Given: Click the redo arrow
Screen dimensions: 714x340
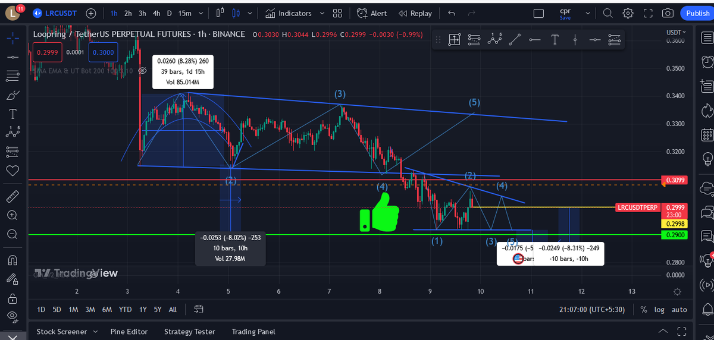Looking at the screenshot, I should click(472, 13).
